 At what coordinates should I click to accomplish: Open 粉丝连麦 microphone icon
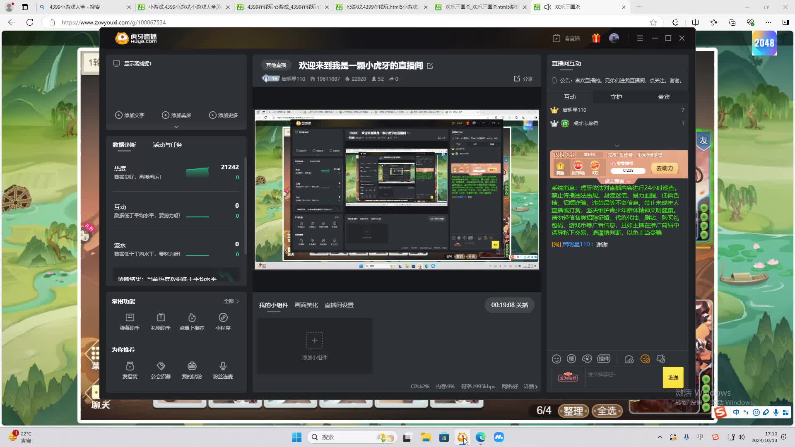pyautogui.click(x=223, y=366)
